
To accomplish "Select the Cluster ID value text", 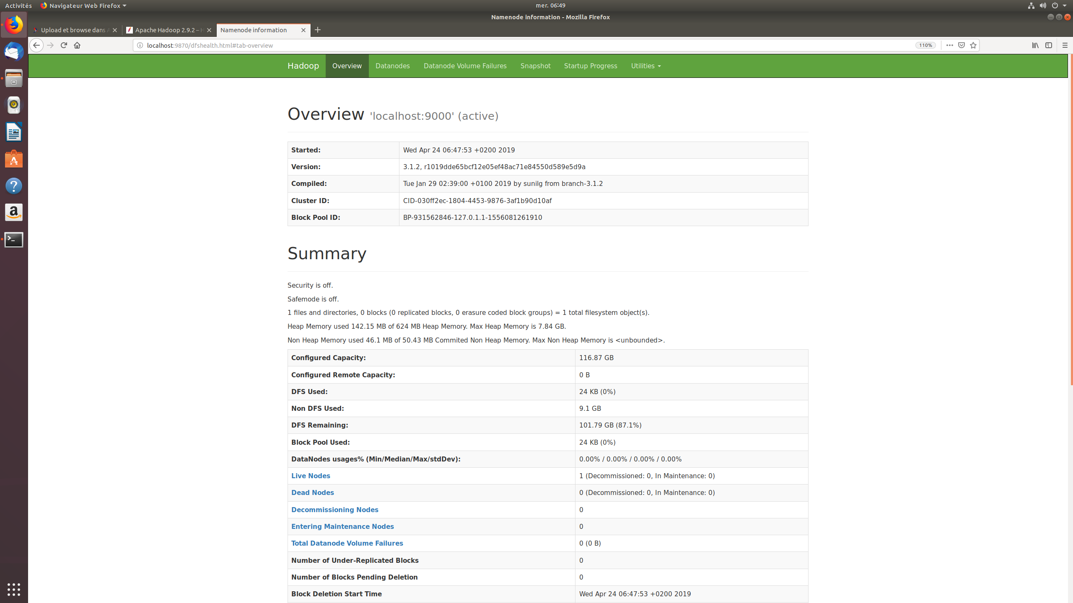I will click(477, 201).
